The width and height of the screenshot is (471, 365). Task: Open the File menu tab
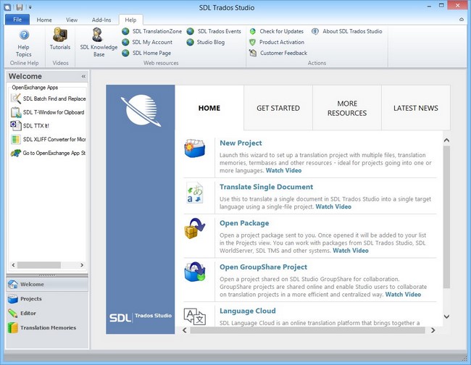17,20
